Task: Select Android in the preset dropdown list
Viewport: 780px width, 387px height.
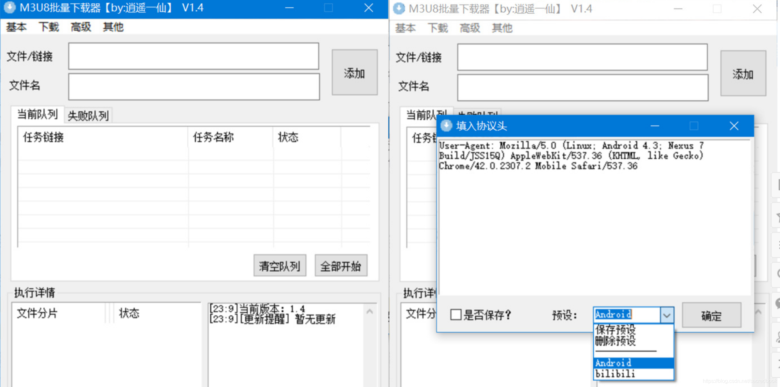Action: click(x=633, y=363)
